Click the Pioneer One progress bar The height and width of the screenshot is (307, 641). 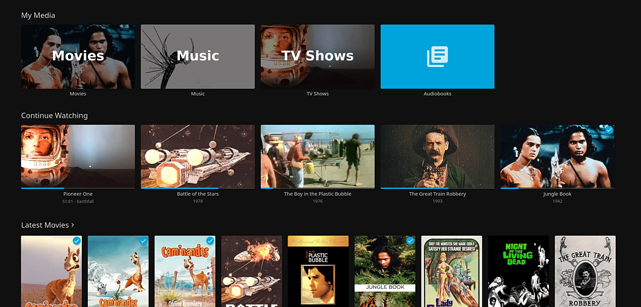click(78, 188)
